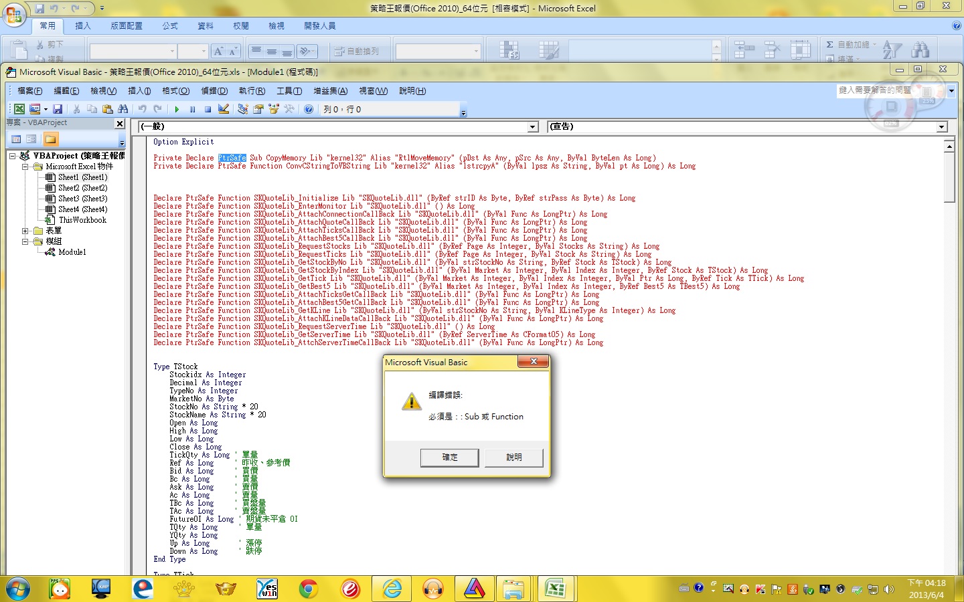Click the Insert UserForm toolbar icon
Viewport: 964px width, 602px height.
(x=35, y=109)
